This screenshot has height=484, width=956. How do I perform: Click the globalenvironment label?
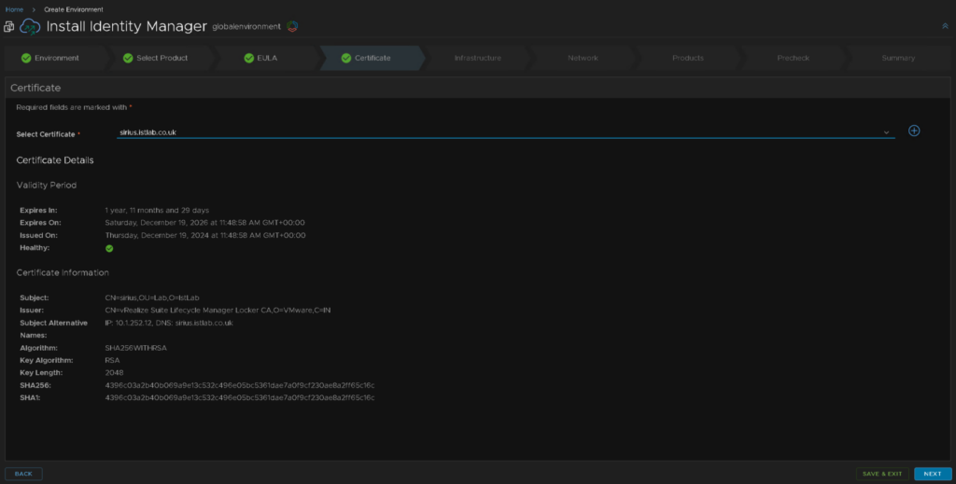(246, 27)
